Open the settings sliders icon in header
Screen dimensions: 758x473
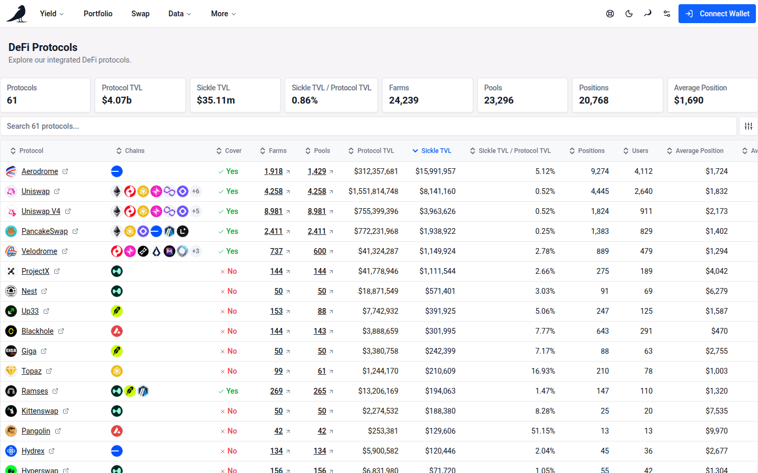coord(667,14)
